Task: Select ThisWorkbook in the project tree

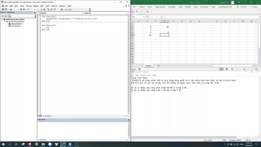Action: [x=15, y=26]
